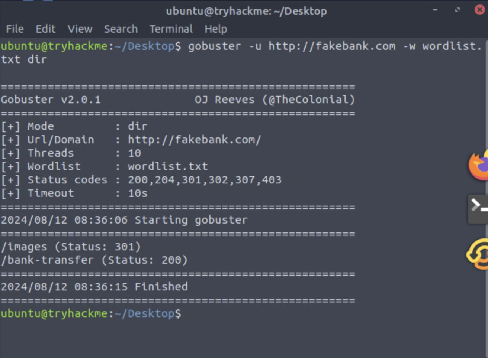The image size is (488, 358).
Task: Open the Help menu
Action: [x=216, y=29]
